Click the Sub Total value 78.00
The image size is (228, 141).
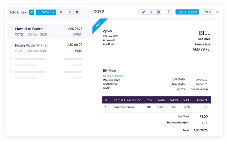pyautogui.click(x=204, y=116)
